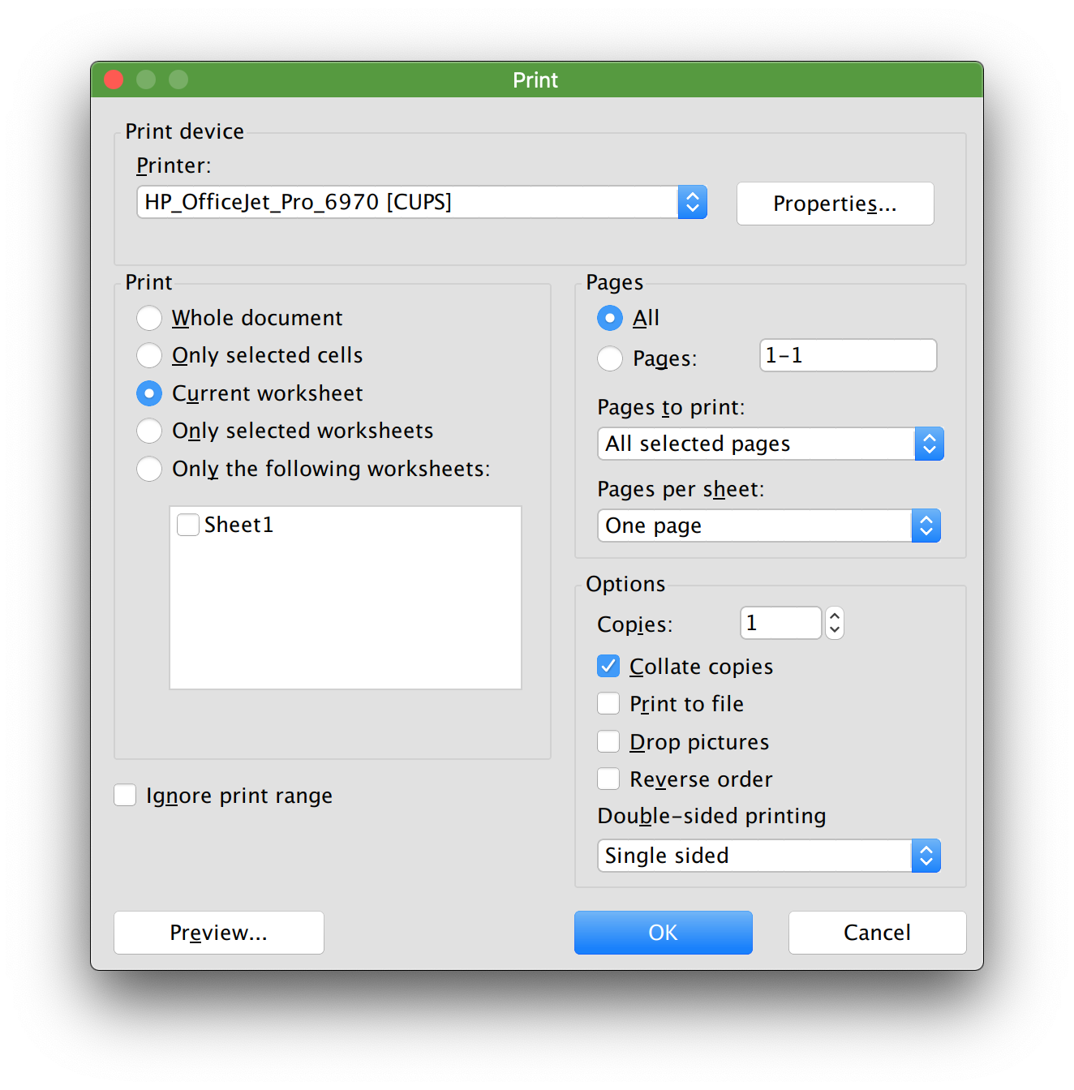This screenshot has height=1090, width=1074.
Task: Select Only selected worksheets option
Action: point(149,431)
